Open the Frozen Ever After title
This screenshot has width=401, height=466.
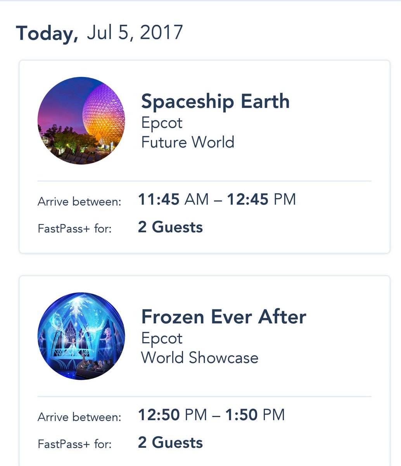click(x=223, y=317)
